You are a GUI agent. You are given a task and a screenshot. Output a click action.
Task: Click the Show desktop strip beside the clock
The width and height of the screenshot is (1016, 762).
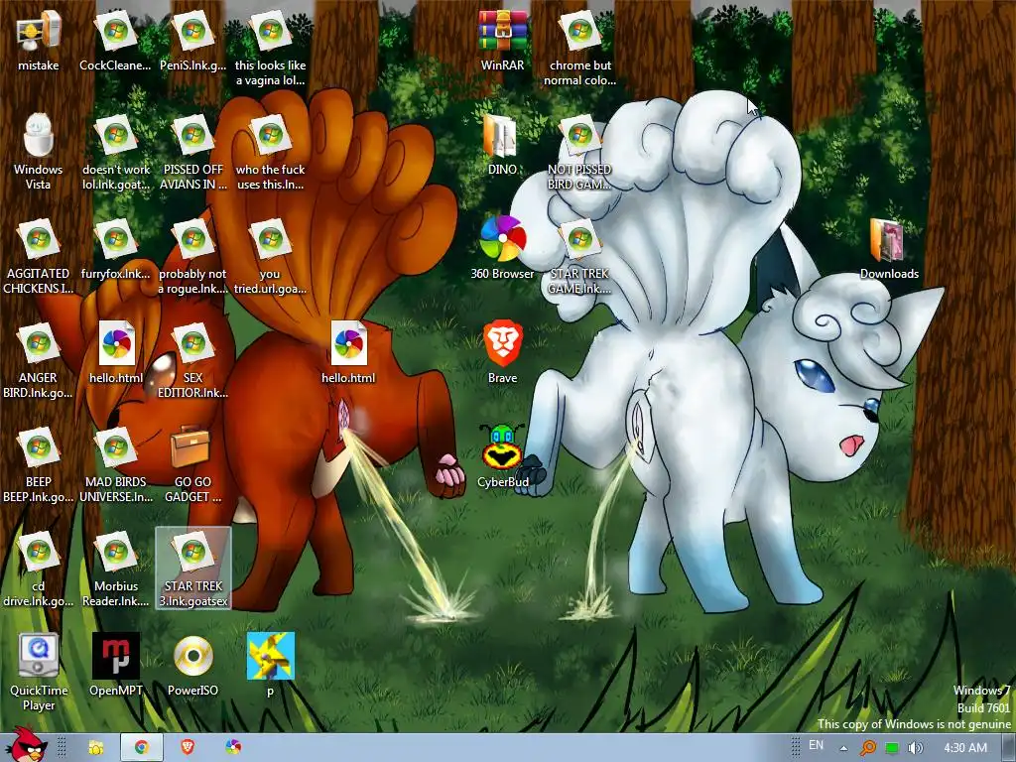click(x=1009, y=748)
